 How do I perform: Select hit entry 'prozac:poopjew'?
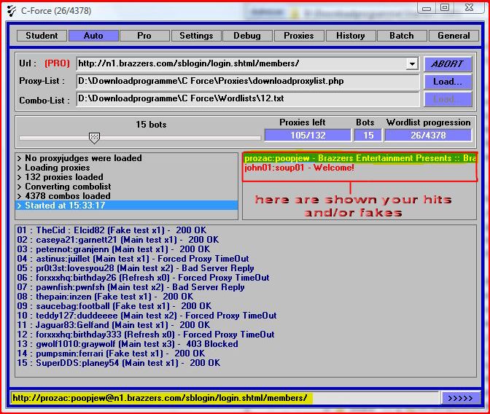(x=360, y=158)
